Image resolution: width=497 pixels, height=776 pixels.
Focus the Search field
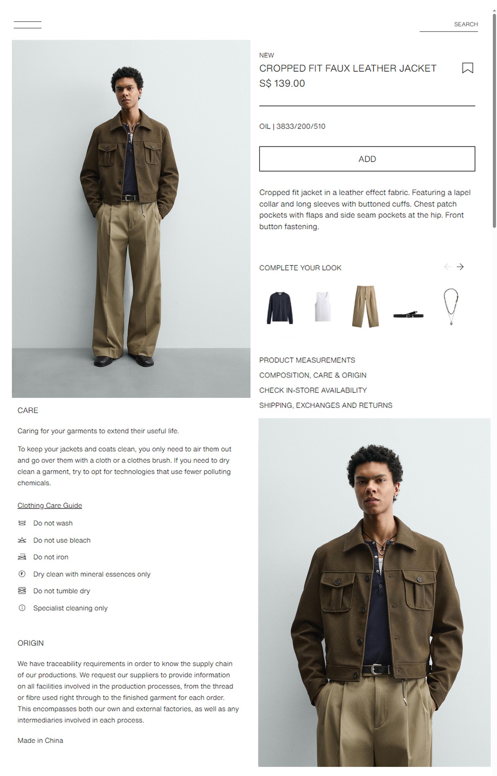[449, 25]
